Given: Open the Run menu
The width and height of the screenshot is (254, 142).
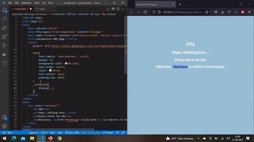Looking at the screenshot, I should click(50, 3).
